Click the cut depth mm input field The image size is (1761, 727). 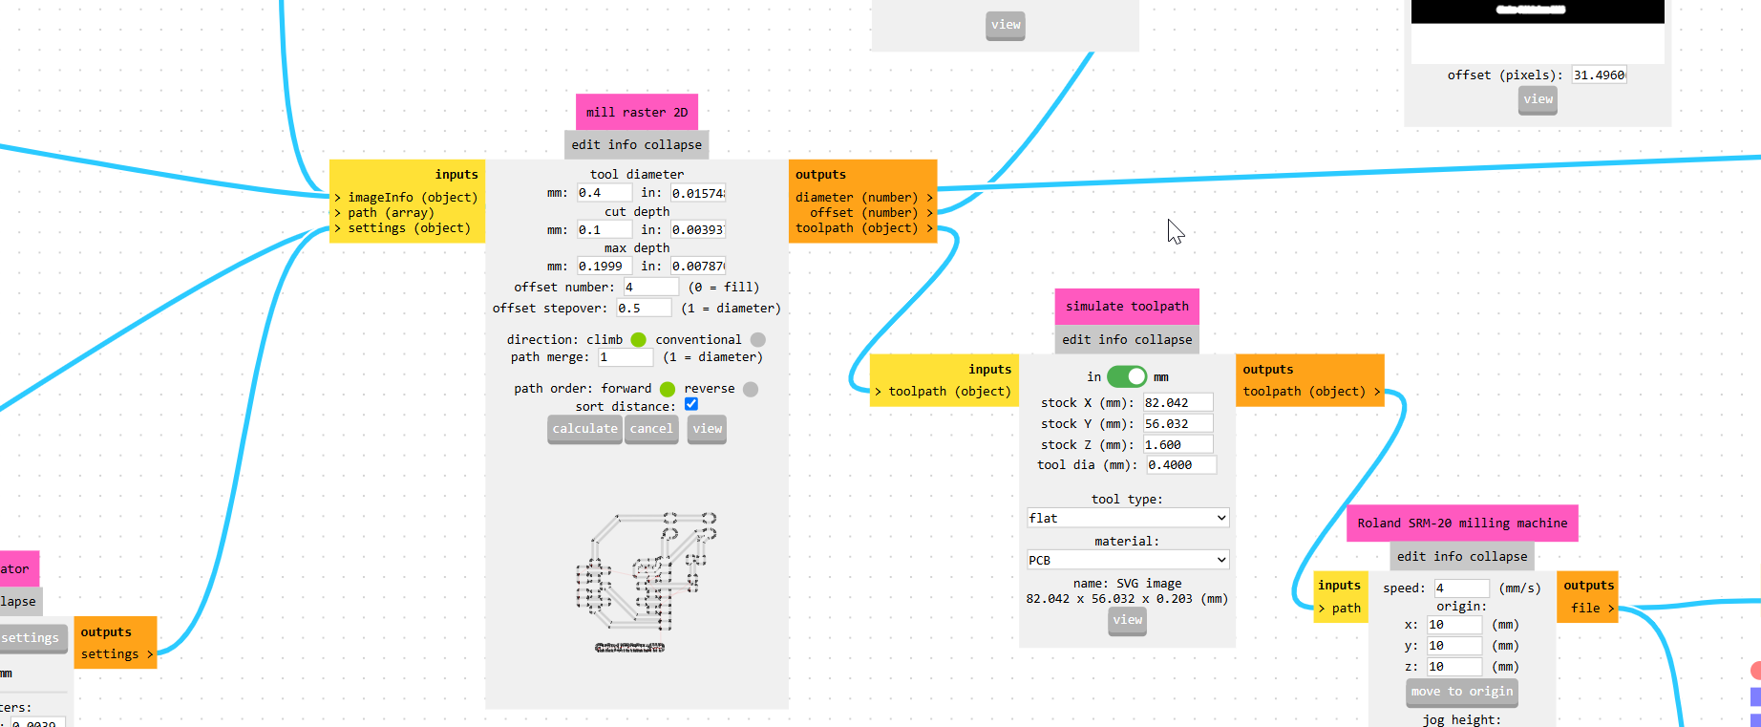point(604,230)
